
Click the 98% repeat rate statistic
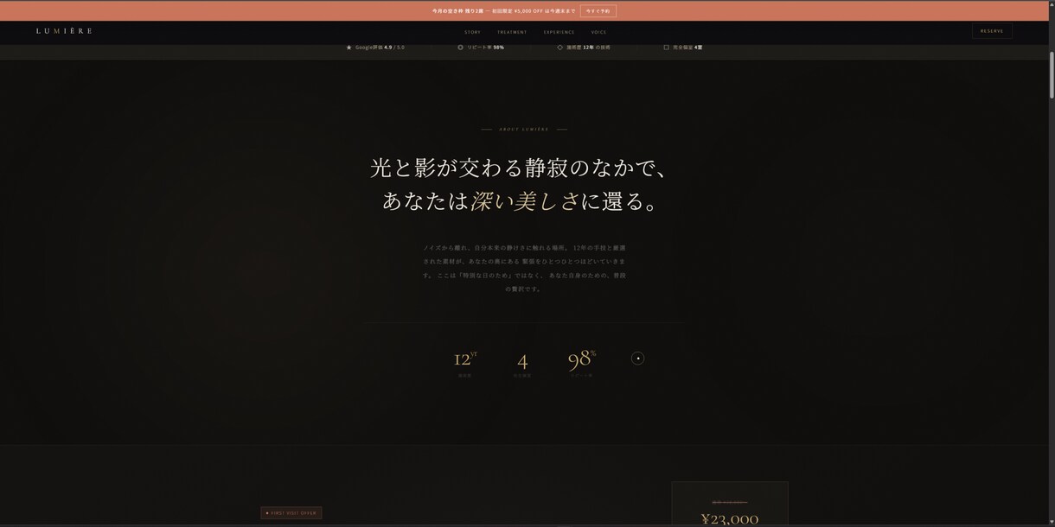(582, 359)
